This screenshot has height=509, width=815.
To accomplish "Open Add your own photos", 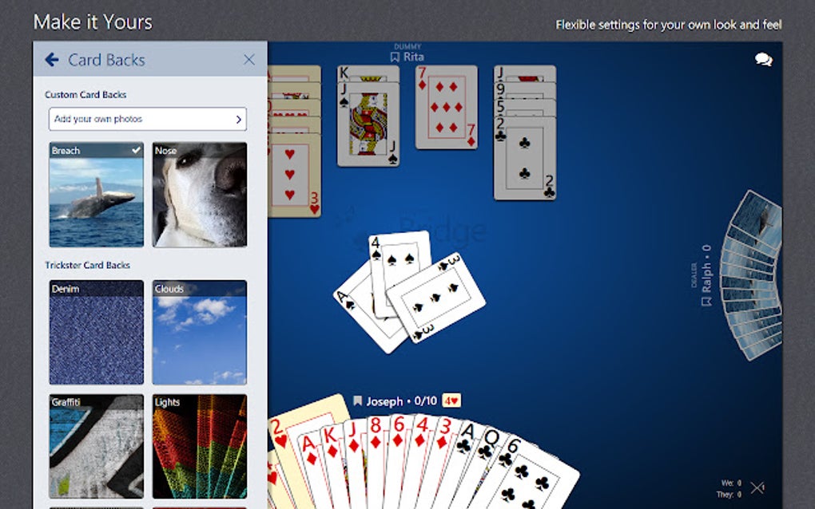I will point(147,119).
